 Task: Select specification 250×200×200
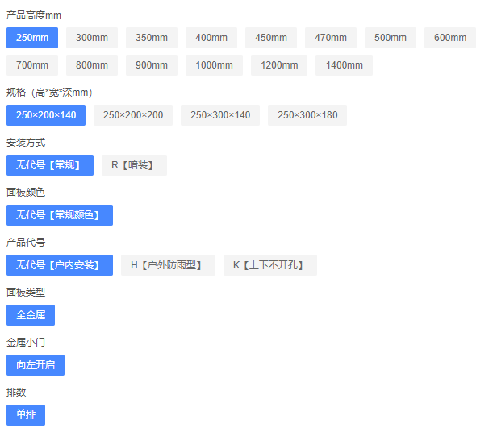133,115
